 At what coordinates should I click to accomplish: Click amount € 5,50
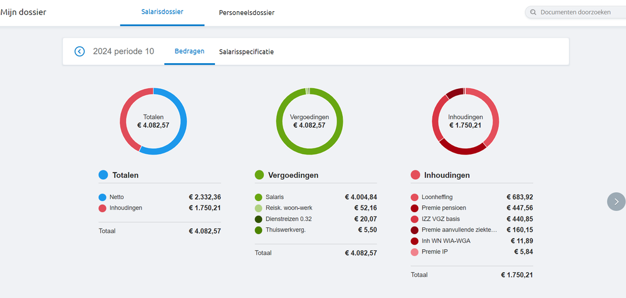[x=368, y=230]
